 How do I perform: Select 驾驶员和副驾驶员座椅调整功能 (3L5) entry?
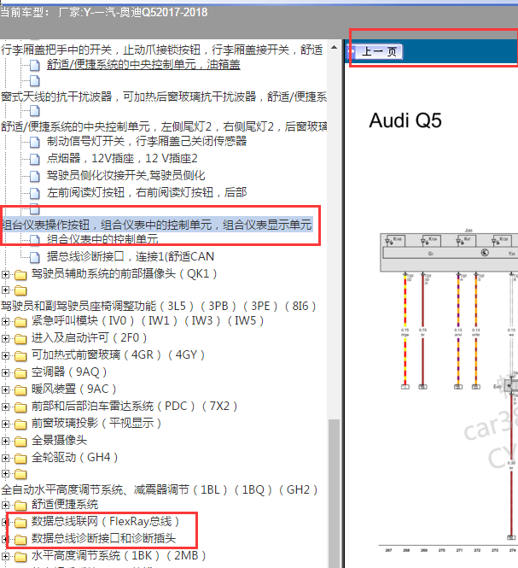[x=159, y=307]
